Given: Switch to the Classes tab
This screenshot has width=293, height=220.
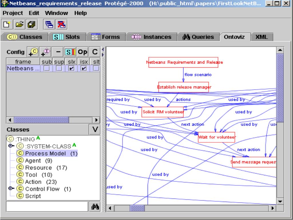Looking at the screenshot, I should click(x=24, y=37).
